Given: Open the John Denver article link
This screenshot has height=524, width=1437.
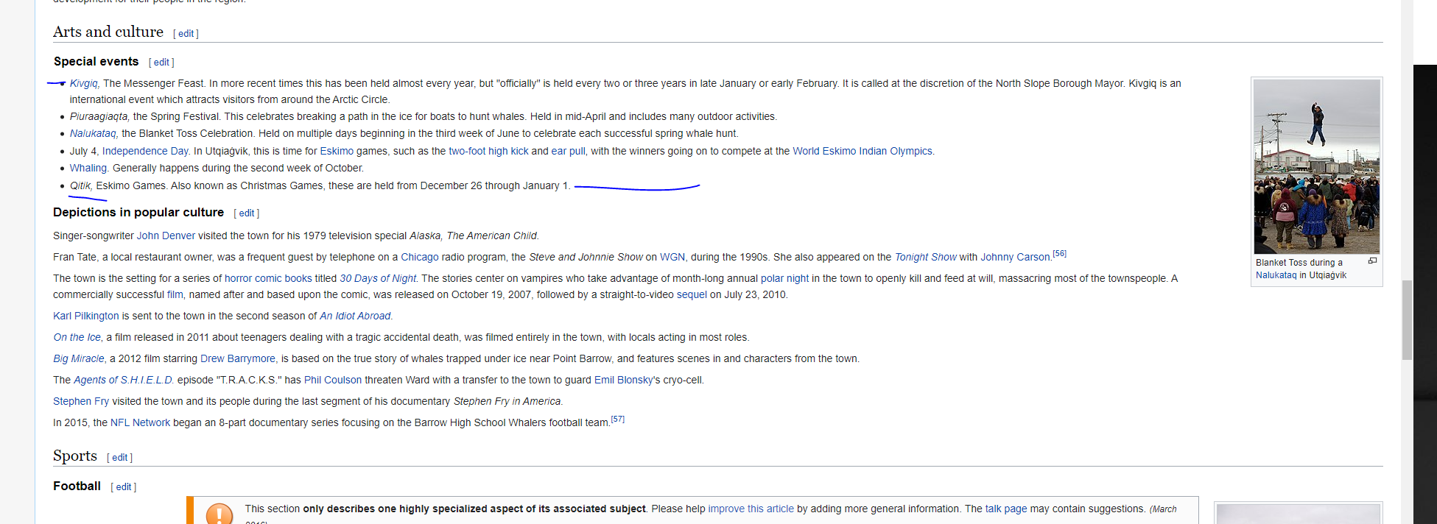Looking at the screenshot, I should point(166,236).
